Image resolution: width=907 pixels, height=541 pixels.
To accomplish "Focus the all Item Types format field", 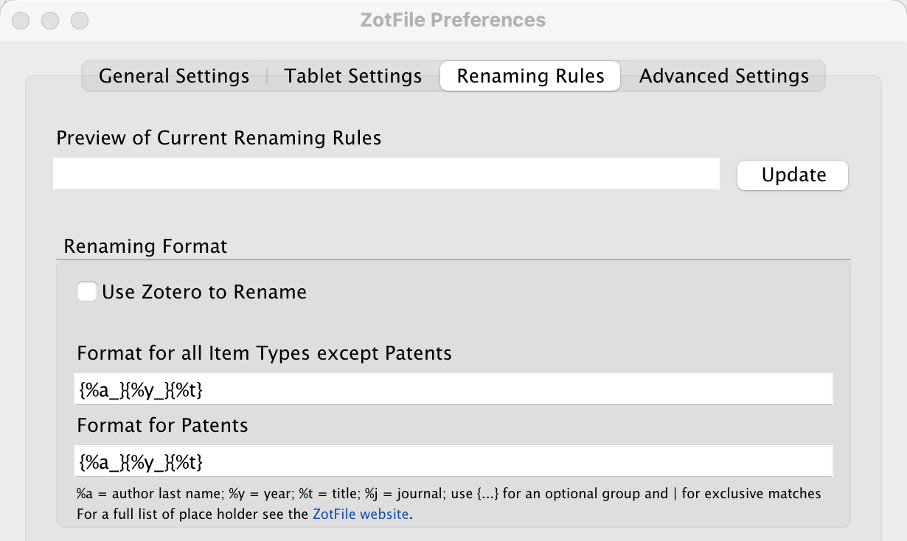I will [x=453, y=389].
